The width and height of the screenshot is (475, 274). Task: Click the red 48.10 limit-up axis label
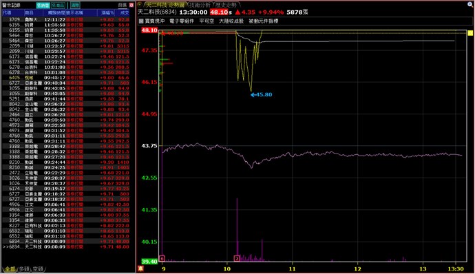tap(149, 30)
